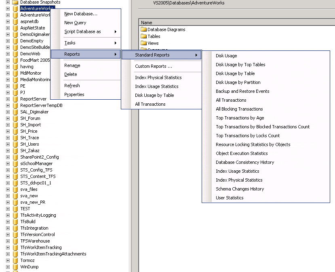The height and width of the screenshot is (272, 335).
Task: Click the Views folder icon
Action: pyautogui.click(x=143, y=43)
